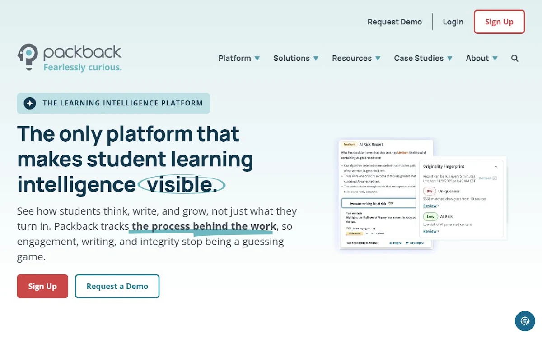Collapse the Originality Fingerprint panel chevron

point(496,167)
